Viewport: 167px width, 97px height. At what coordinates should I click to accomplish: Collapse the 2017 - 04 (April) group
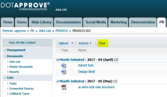(57, 60)
